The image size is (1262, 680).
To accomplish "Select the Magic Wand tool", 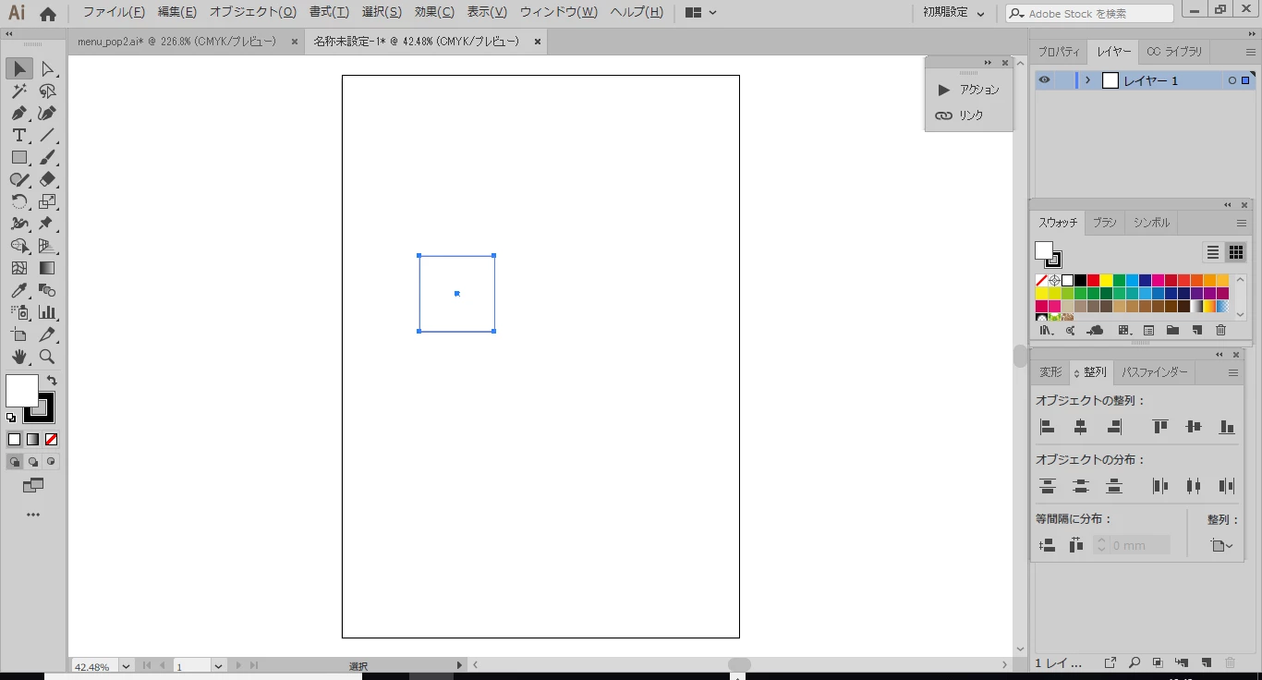I will click(19, 91).
